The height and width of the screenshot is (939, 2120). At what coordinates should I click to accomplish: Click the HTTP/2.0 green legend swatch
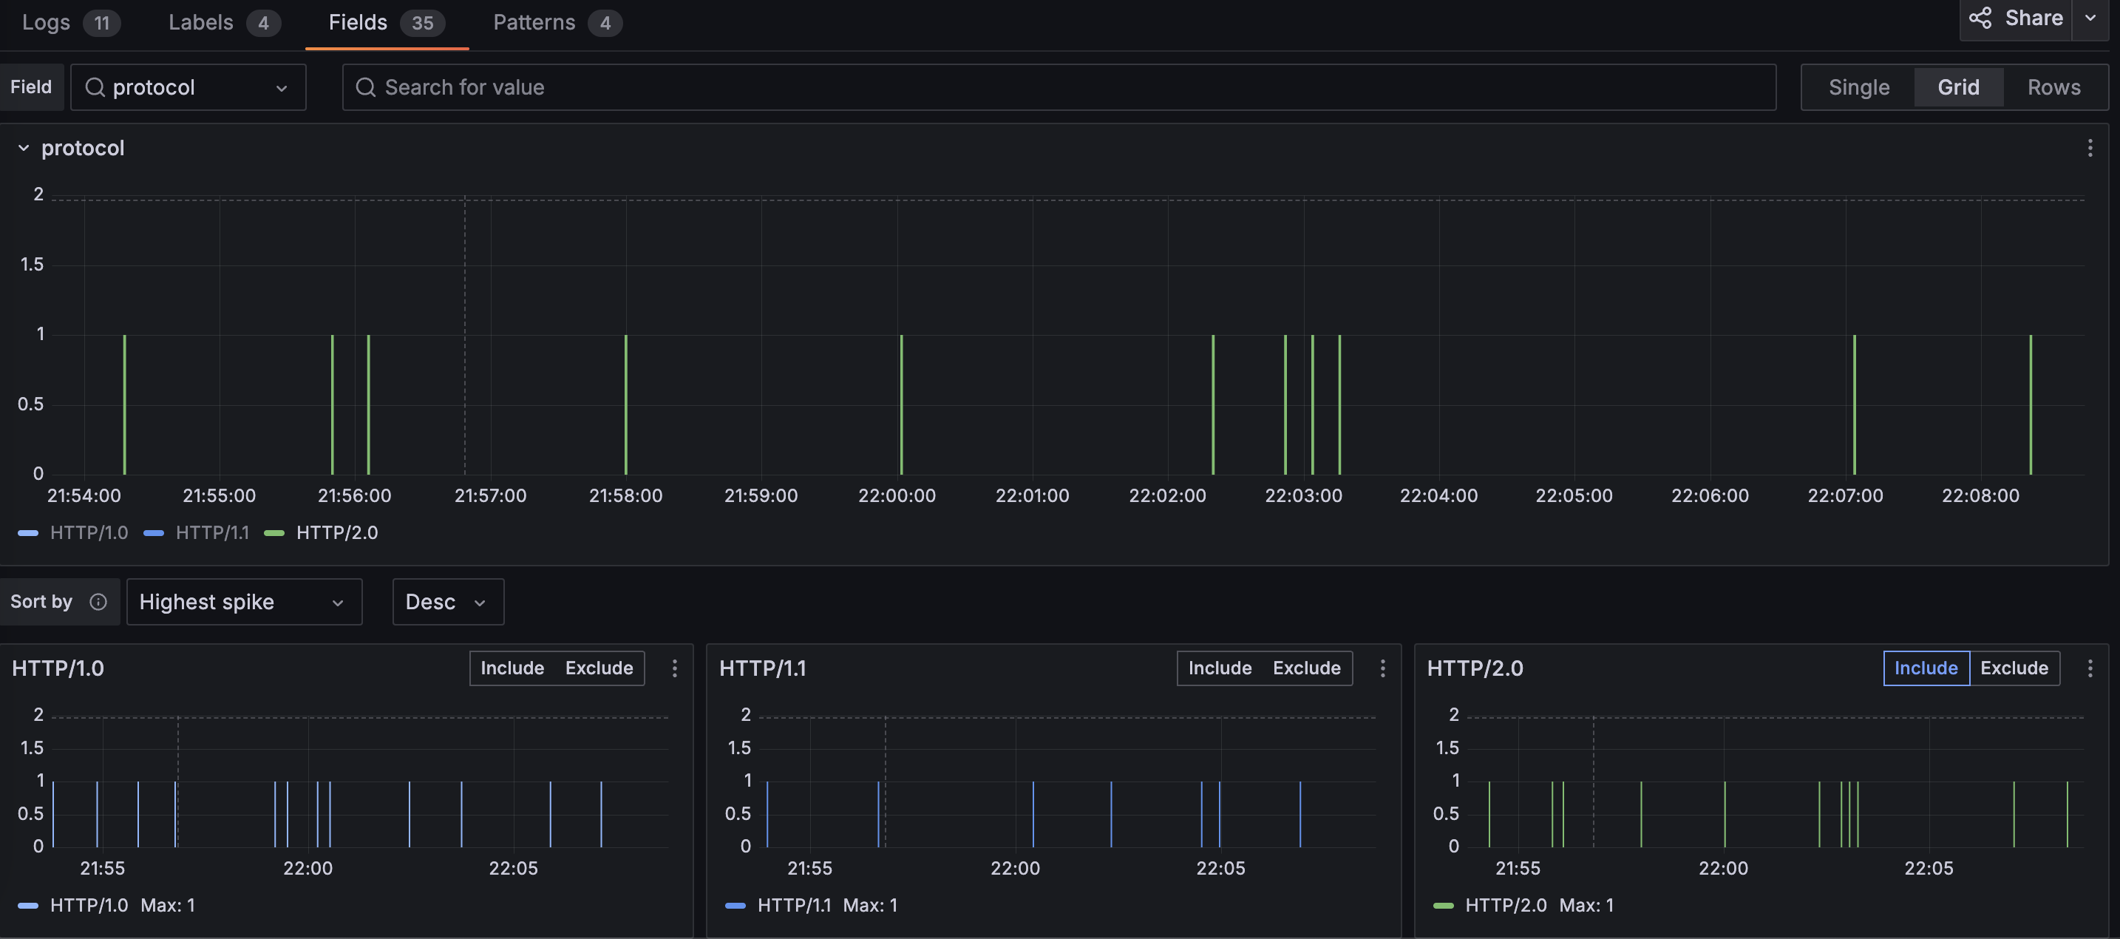(274, 533)
